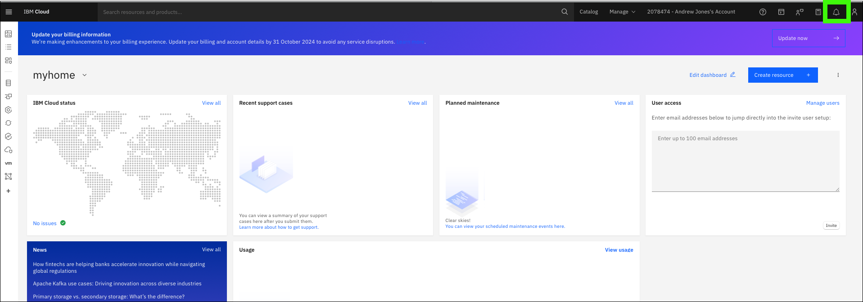Open the user profile avatar icon
Screen dimensions: 863x302
tap(854, 12)
